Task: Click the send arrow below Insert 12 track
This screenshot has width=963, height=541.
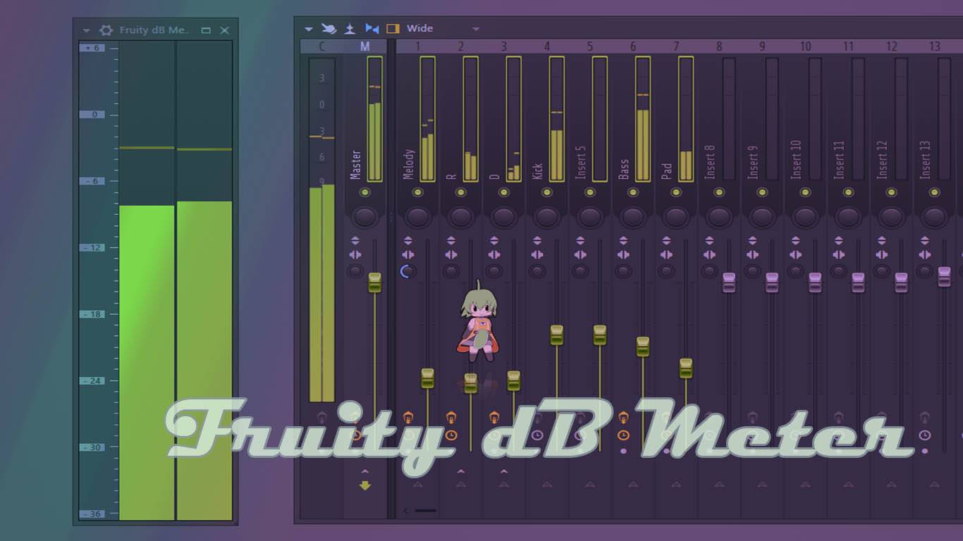Action: tap(891, 485)
